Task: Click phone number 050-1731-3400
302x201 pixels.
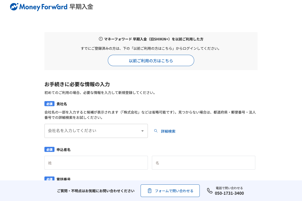Action: 229,193
